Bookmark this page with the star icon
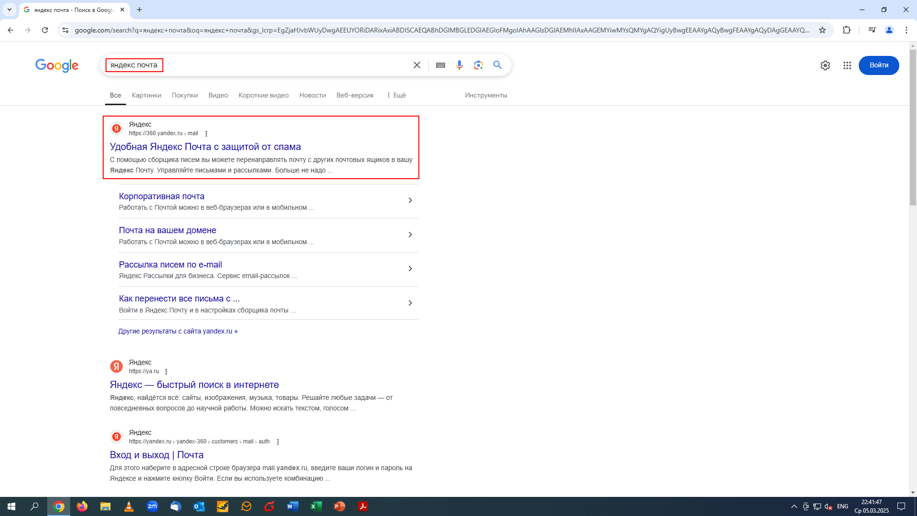Image resolution: width=917 pixels, height=516 pixels. click(x=822, y=30)
